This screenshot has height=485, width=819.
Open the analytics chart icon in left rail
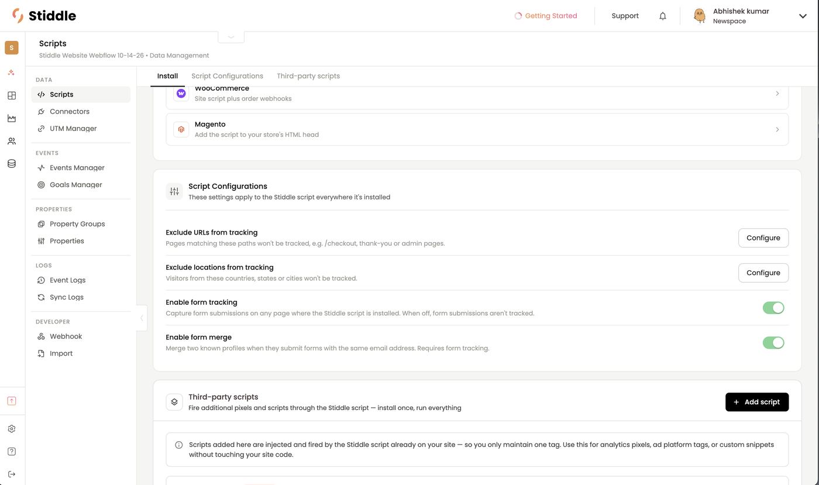[12, 118]
